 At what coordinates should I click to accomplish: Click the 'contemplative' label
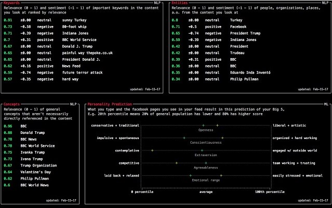[x=127, y=151]
